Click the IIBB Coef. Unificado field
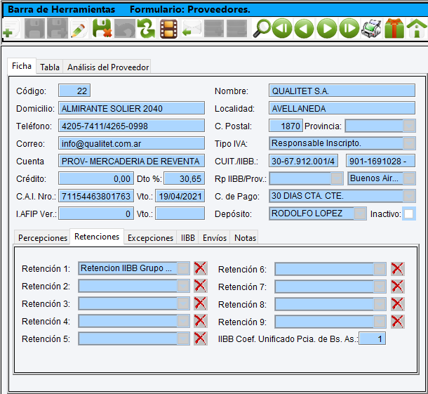Image resolution: width=428 pixels, height=394 pixels. pyautogui.click(x=372, y=339)
